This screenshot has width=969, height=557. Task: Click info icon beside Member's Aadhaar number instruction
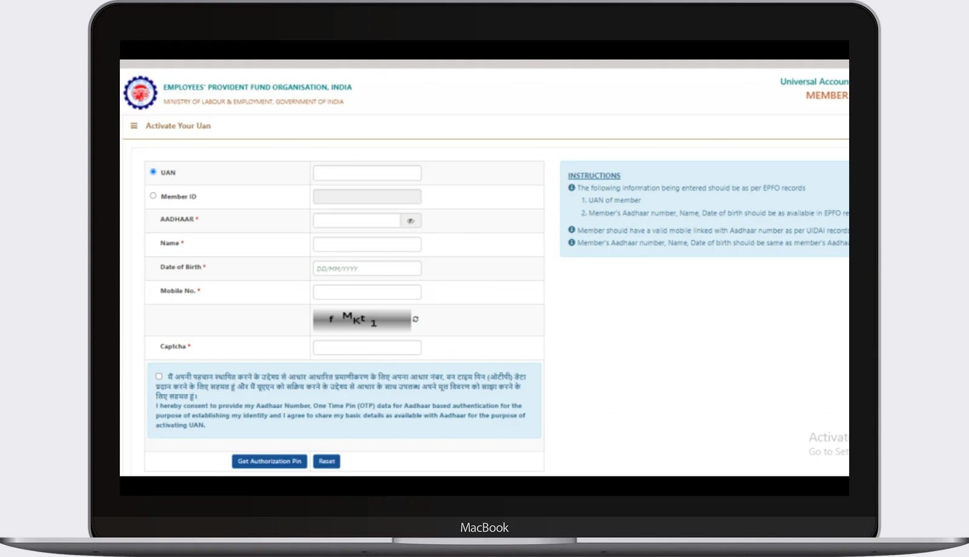point(572,242)
